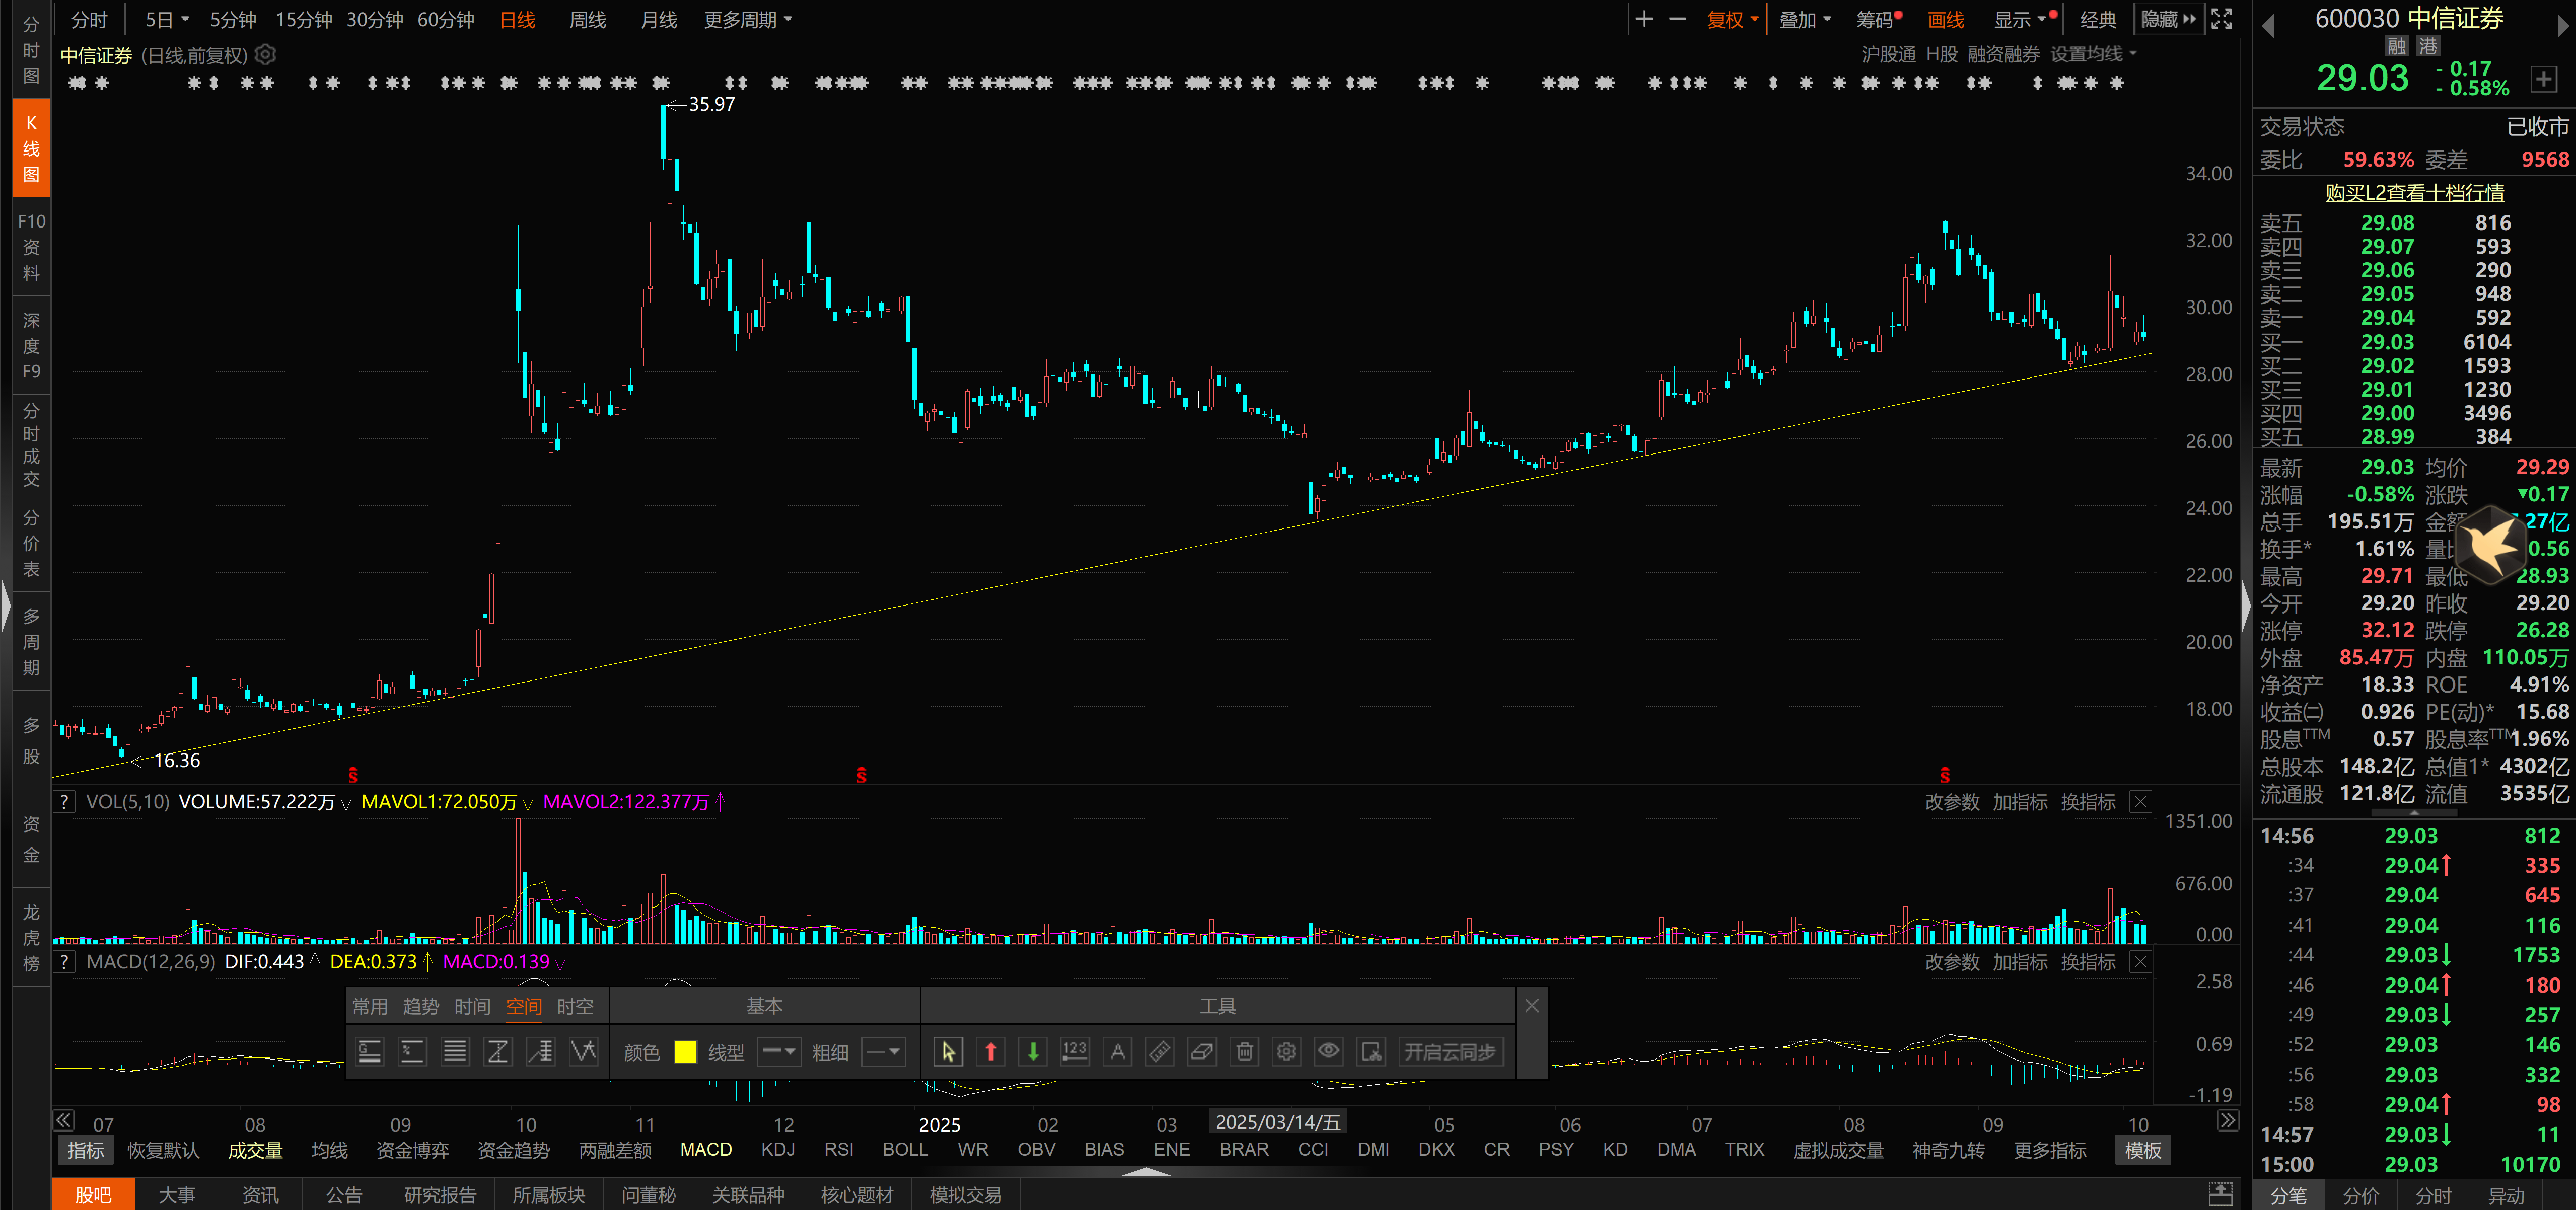Screen dimensions: 2576x1210
Task: Select the ruler measurement tool
Action: pos(1159,1051)
